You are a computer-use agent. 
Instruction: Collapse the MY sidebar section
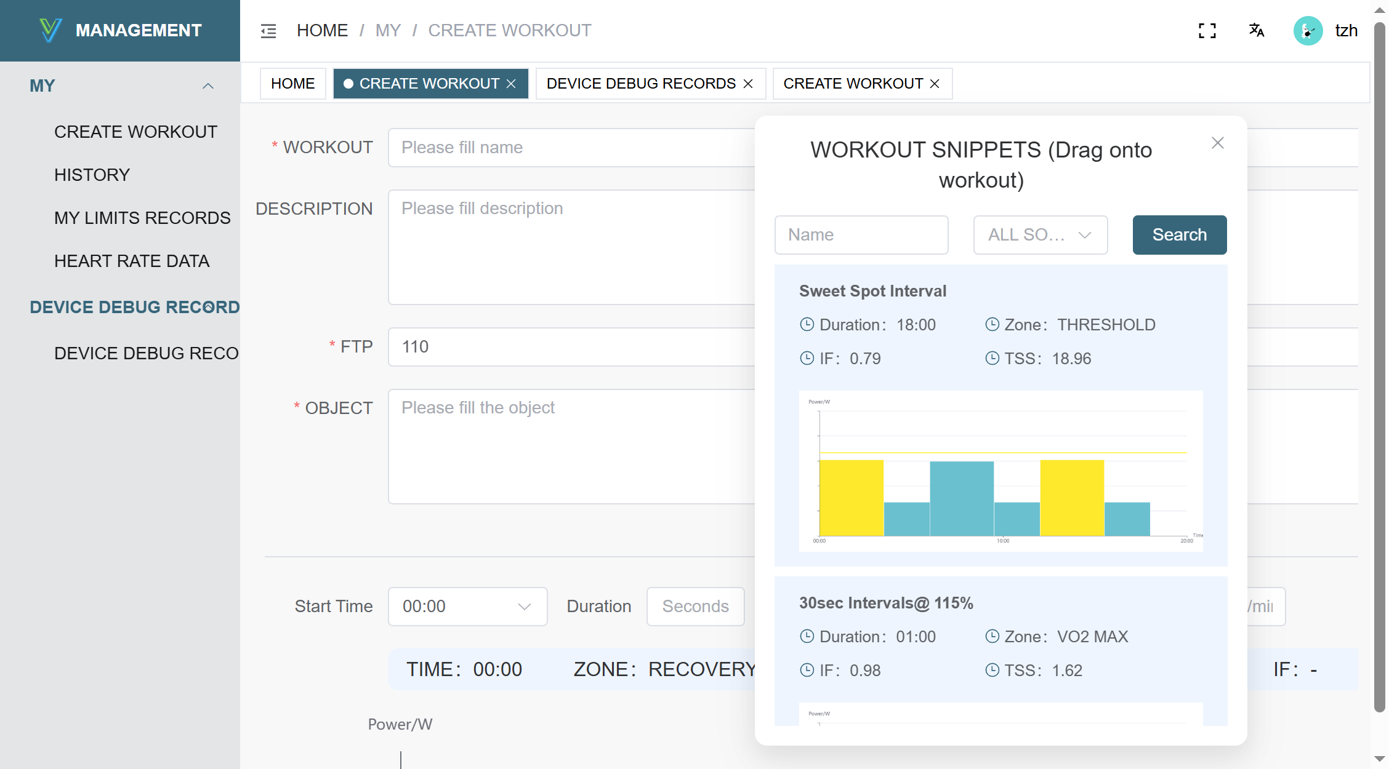(x=208, y=86)
